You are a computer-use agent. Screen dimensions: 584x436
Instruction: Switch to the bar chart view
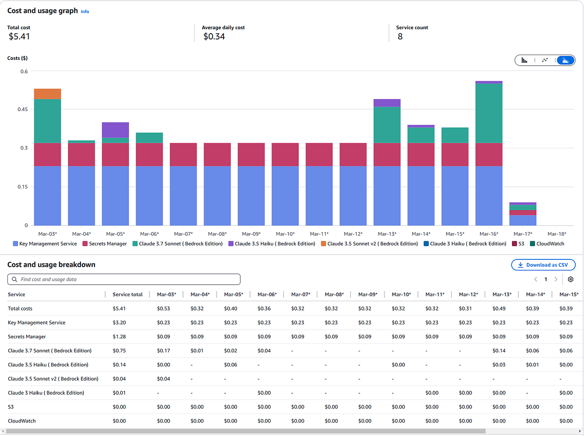(x=524, y=60)
